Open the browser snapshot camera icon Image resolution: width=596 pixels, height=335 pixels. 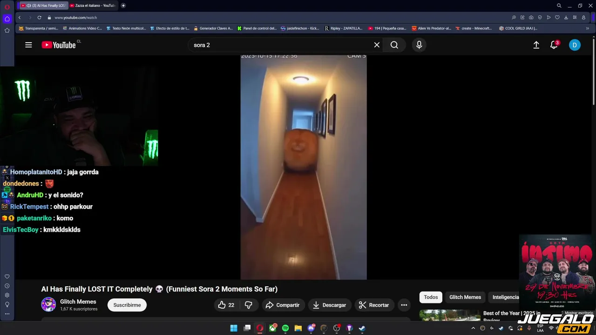pyautogui.click(x=531, y=17)
